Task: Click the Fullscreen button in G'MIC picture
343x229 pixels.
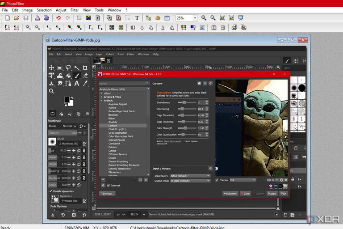Action: (x=230, y=194)
